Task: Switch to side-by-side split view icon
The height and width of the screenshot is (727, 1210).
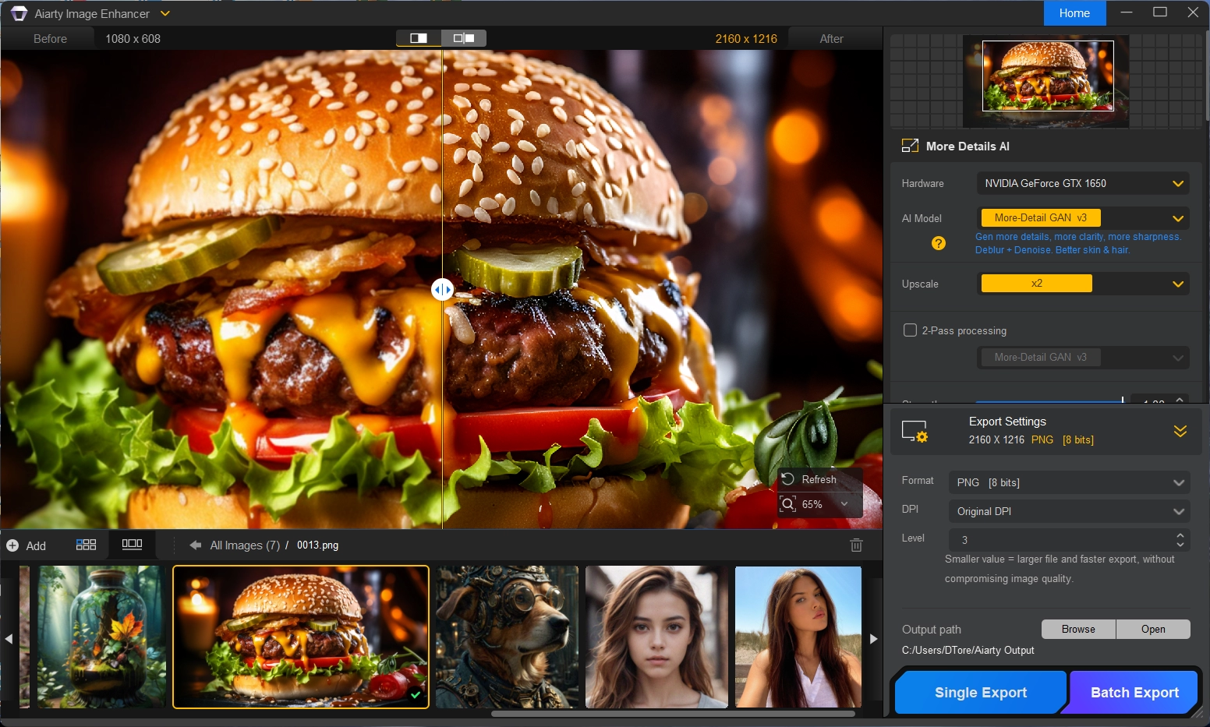Action: [x=464, y=38]
